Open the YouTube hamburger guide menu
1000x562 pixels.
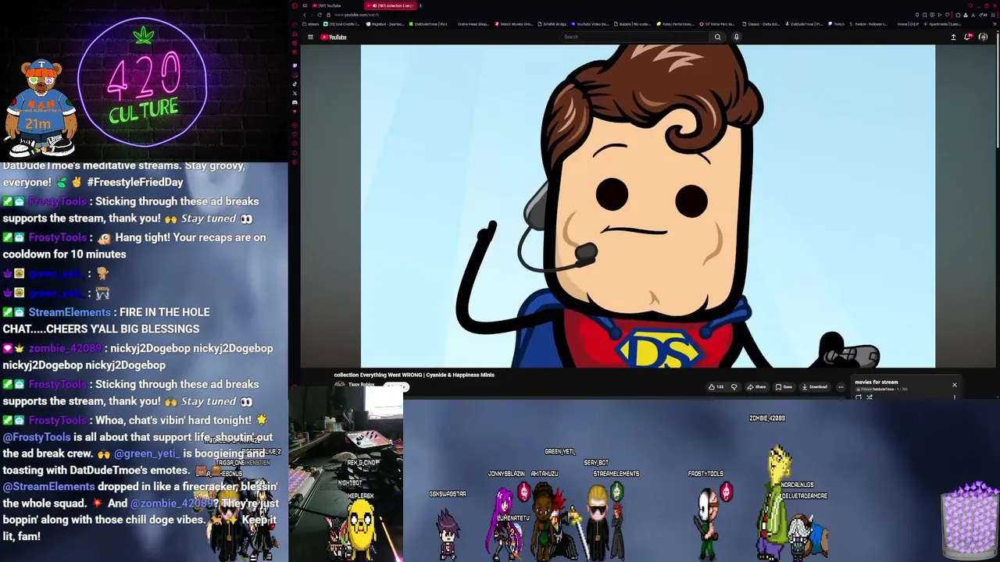point(310,37)
